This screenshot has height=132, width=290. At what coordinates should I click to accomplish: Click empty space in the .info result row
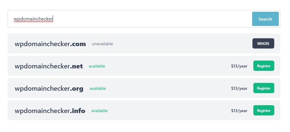pyautogui.click(x=170, y=111)
